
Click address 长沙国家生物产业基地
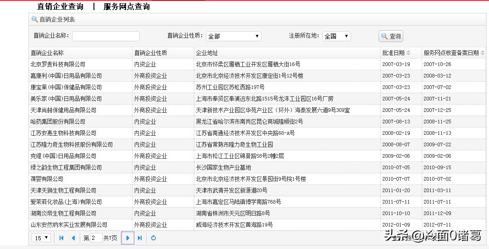coord(223,167)
